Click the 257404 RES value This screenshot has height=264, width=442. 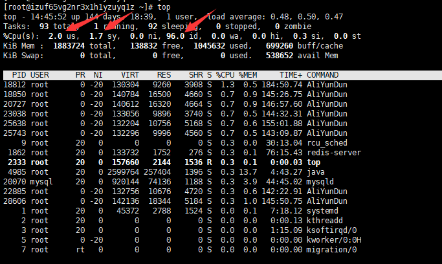coord(157,172)
